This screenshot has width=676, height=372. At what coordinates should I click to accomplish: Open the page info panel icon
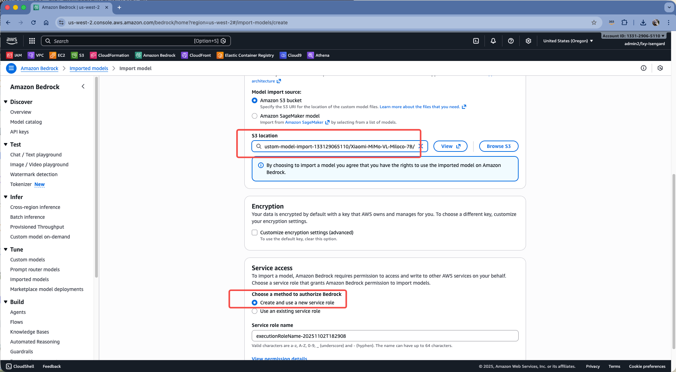(643, 68)
